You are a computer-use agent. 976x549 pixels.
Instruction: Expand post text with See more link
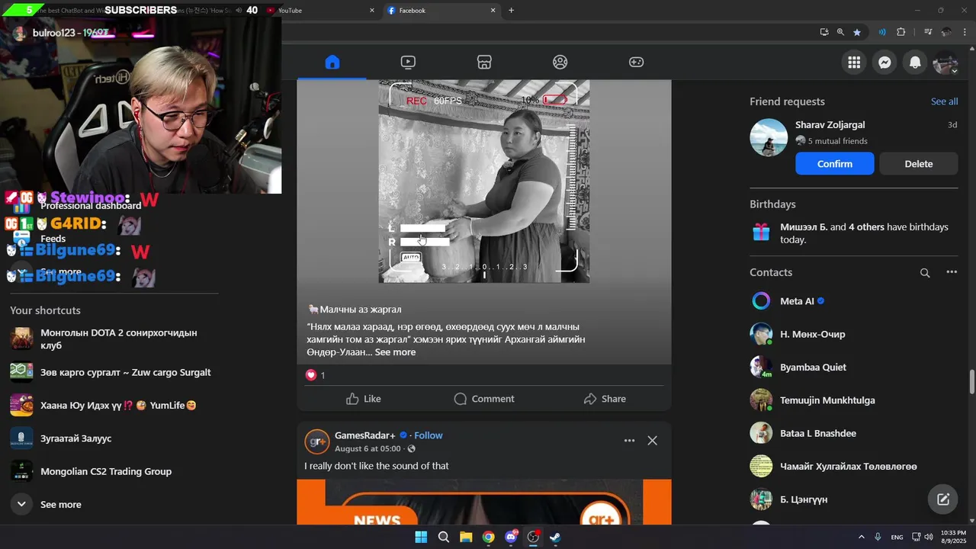pos(395,352)
